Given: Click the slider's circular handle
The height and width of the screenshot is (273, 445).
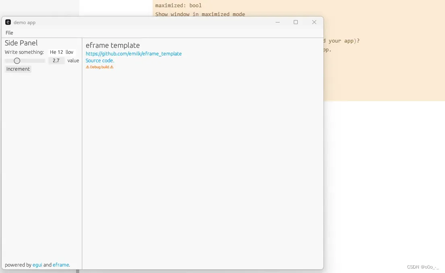Looking at the screenshot, I should pos(17,61).
